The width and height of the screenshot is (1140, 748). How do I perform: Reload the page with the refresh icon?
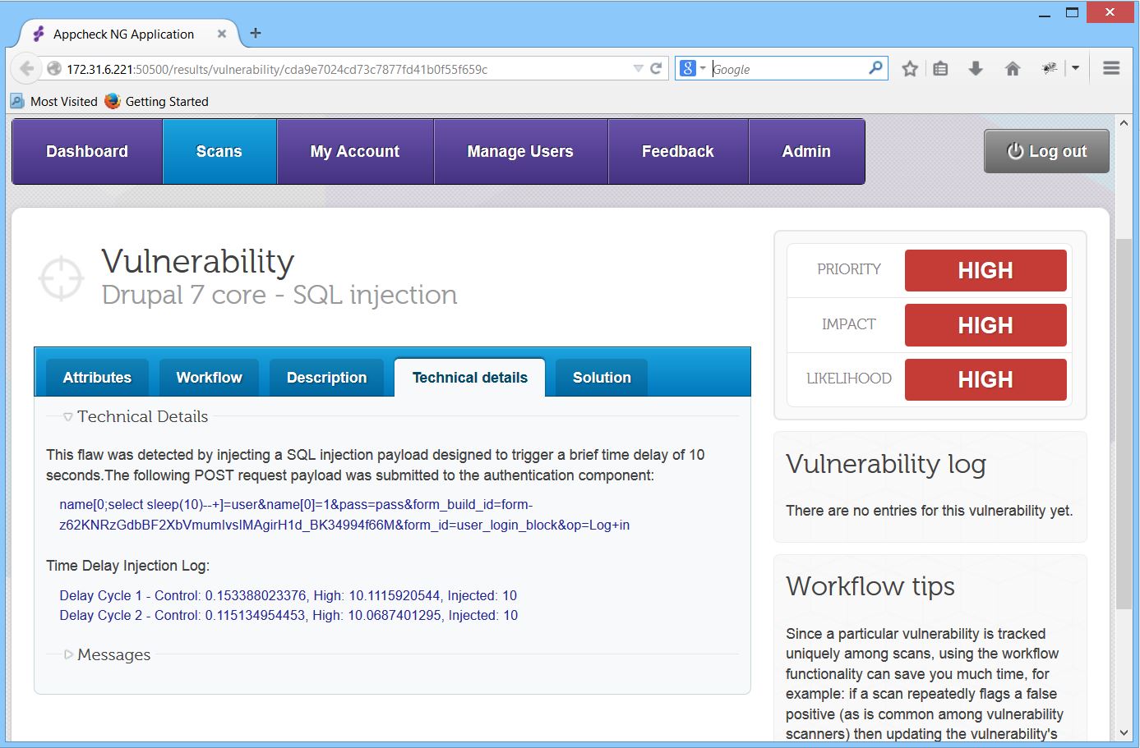(x=656, y=69)
